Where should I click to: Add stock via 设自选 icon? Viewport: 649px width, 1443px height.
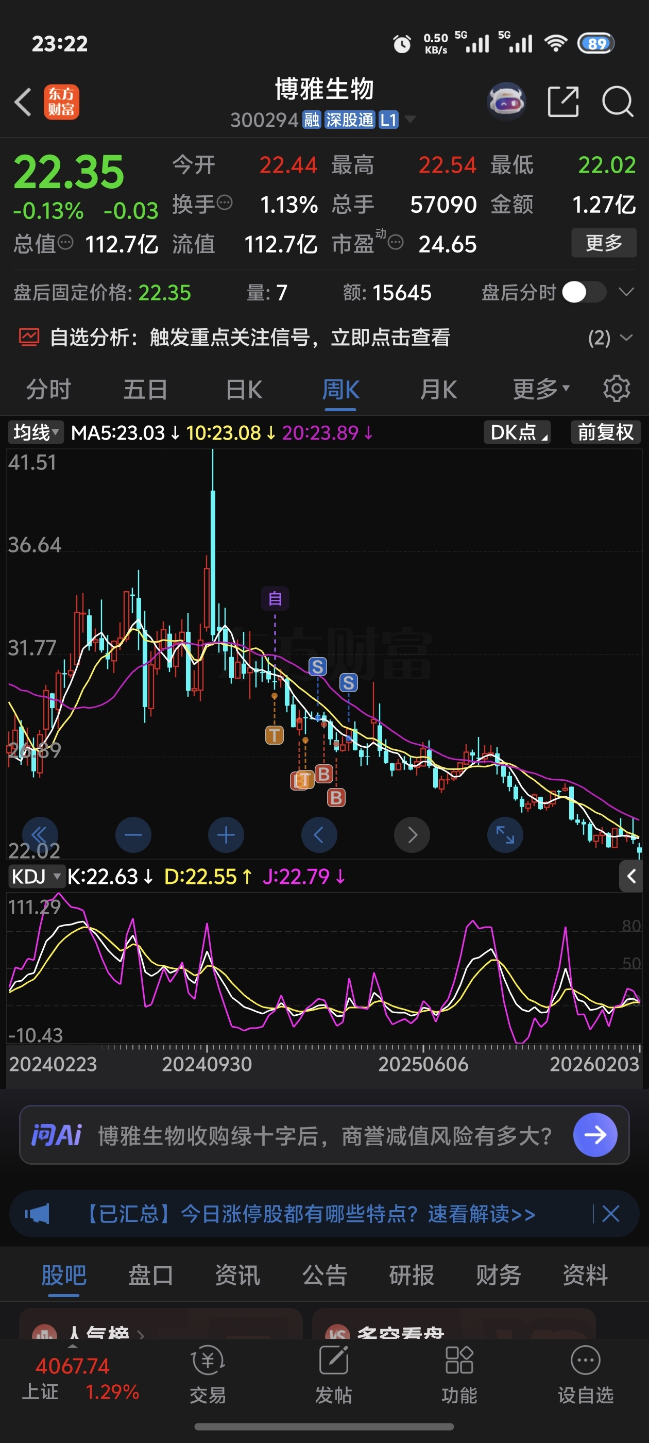[x=586, y=1375]
